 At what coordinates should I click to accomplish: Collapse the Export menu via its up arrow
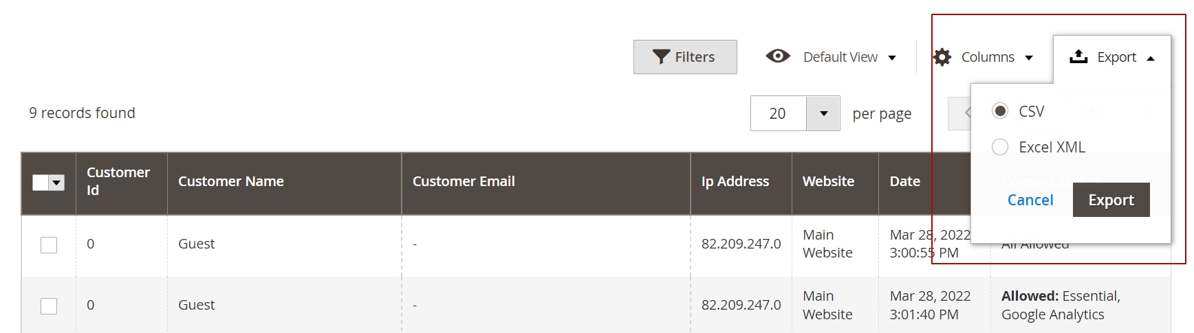[1151, 58]
